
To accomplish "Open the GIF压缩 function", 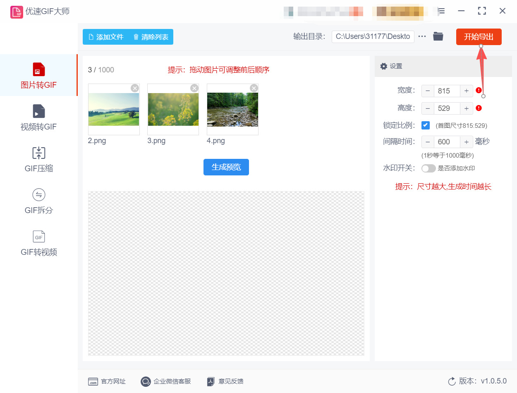I will coord(38,160).
